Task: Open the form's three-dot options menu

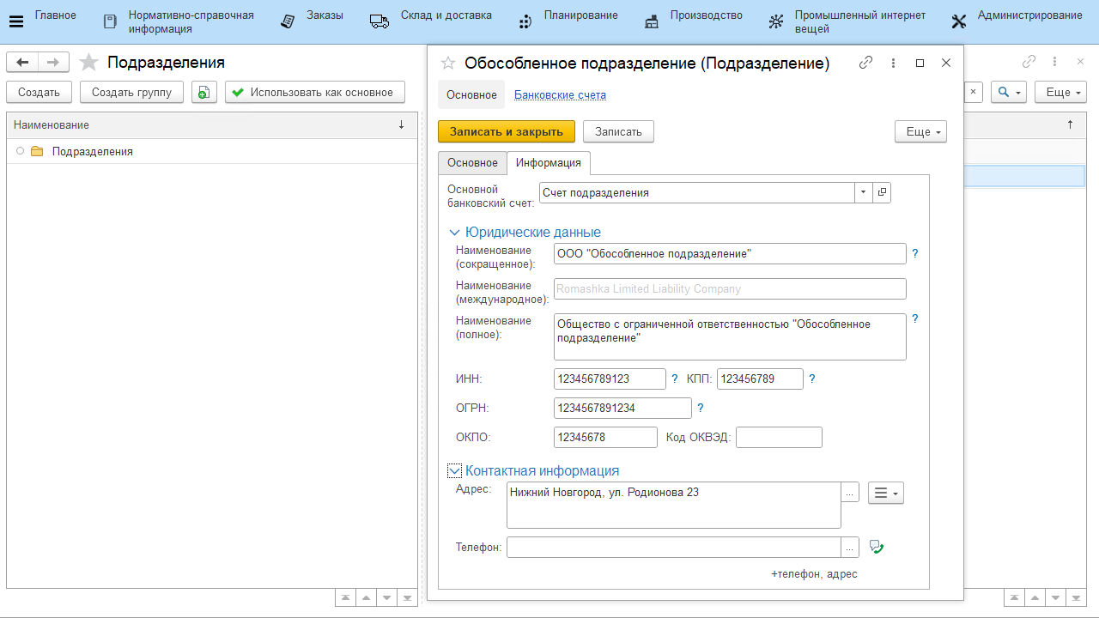Action: [893, 63]
